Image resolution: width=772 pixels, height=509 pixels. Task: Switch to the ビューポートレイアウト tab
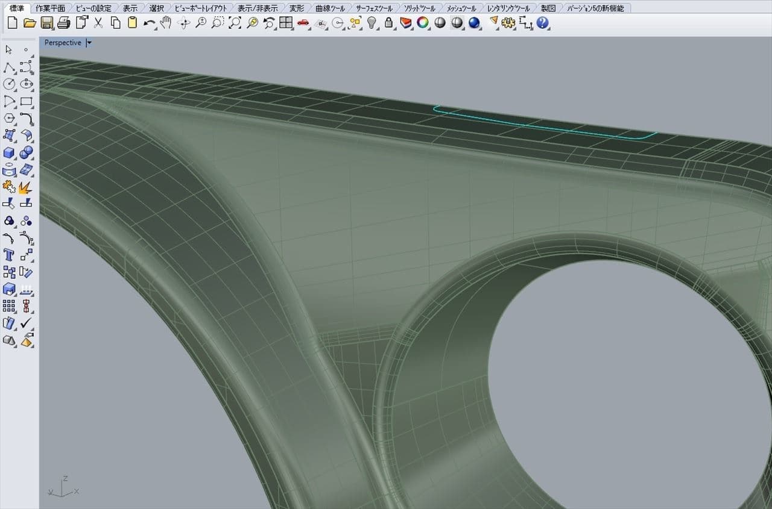pos(201,8)
